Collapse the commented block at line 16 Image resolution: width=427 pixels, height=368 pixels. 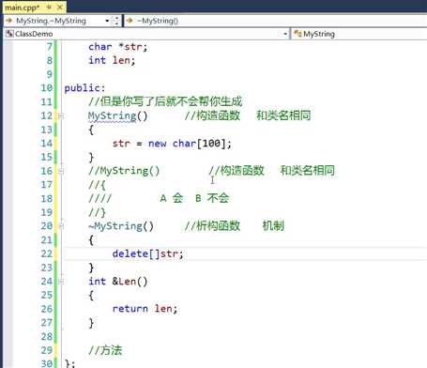pyautogui.click(x=61, y=171)
